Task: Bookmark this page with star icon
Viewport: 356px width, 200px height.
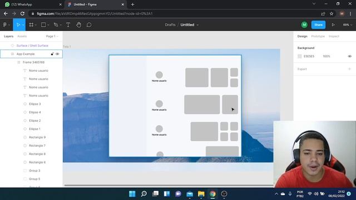Action: [332, 13]
